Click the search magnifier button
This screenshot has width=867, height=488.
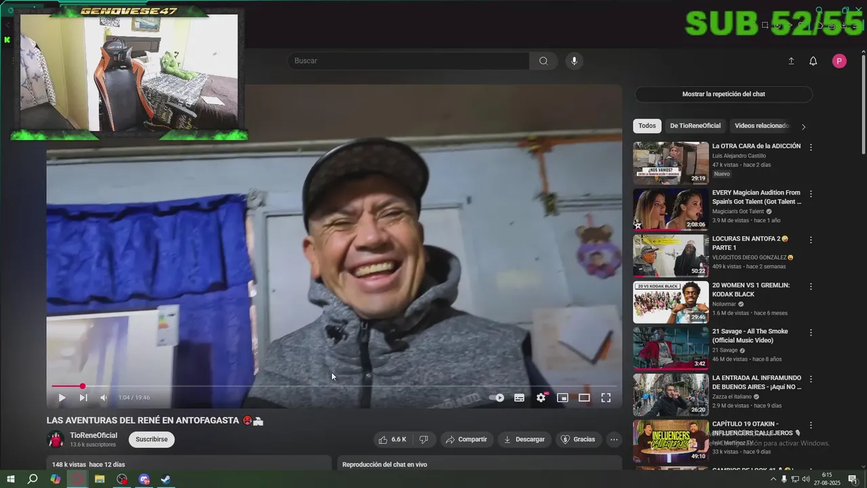[543, 61]
